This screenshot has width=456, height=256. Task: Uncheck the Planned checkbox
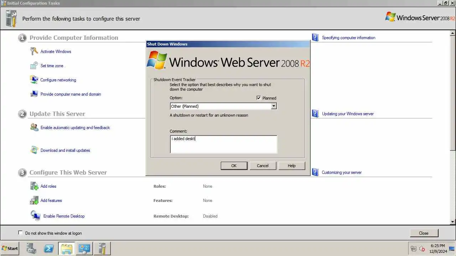click(x=259, y=98)
